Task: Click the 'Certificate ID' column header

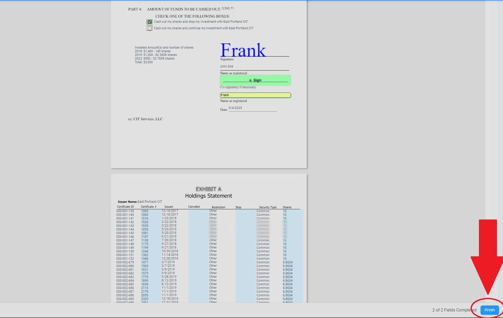Action: [125, 207]
